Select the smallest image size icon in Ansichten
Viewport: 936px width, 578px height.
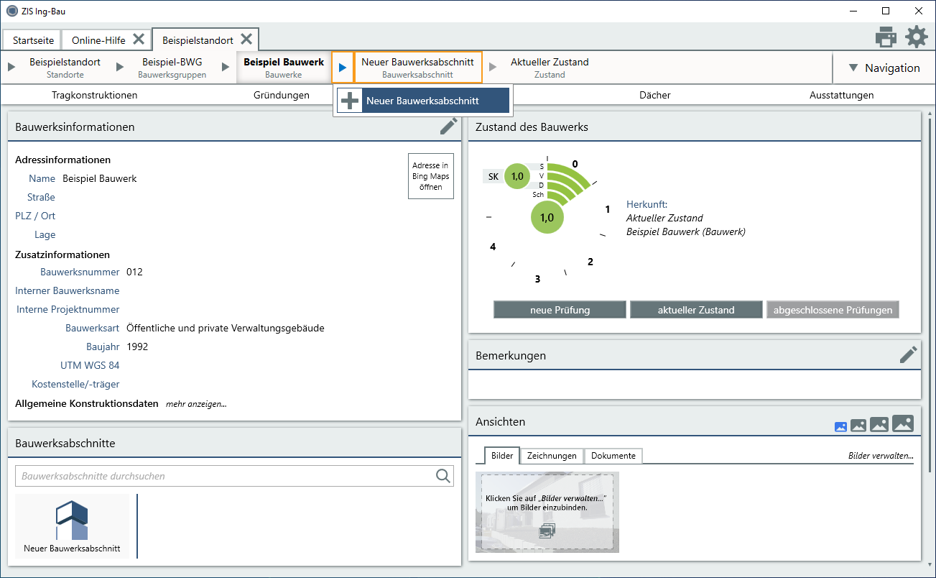tap(840, 426)
